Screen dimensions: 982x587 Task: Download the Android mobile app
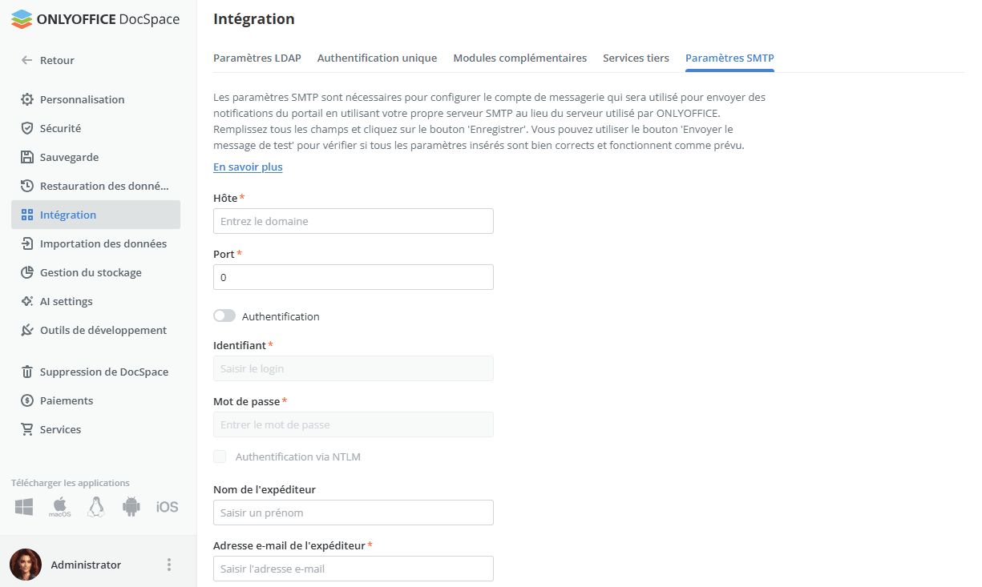tap(131, 506)
